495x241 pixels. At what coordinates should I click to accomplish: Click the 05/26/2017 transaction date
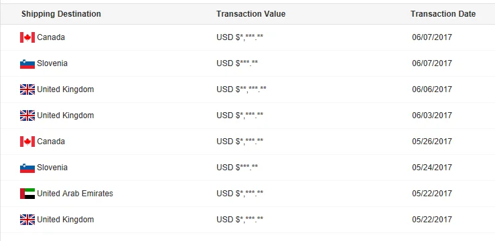pyautogui.click(x=432, y=142)
